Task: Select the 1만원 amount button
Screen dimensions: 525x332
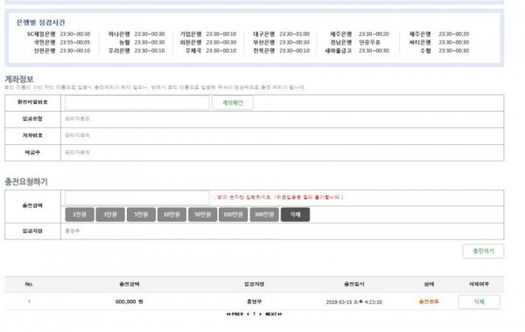Action: [80, 214]
